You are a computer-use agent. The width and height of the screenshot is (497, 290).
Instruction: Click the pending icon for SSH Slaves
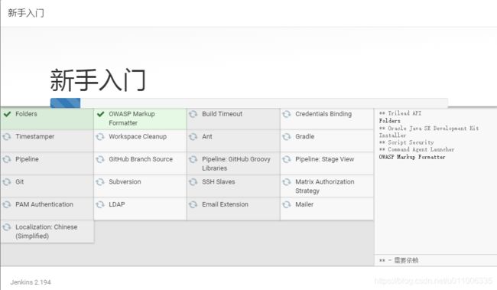click(193, 182)
